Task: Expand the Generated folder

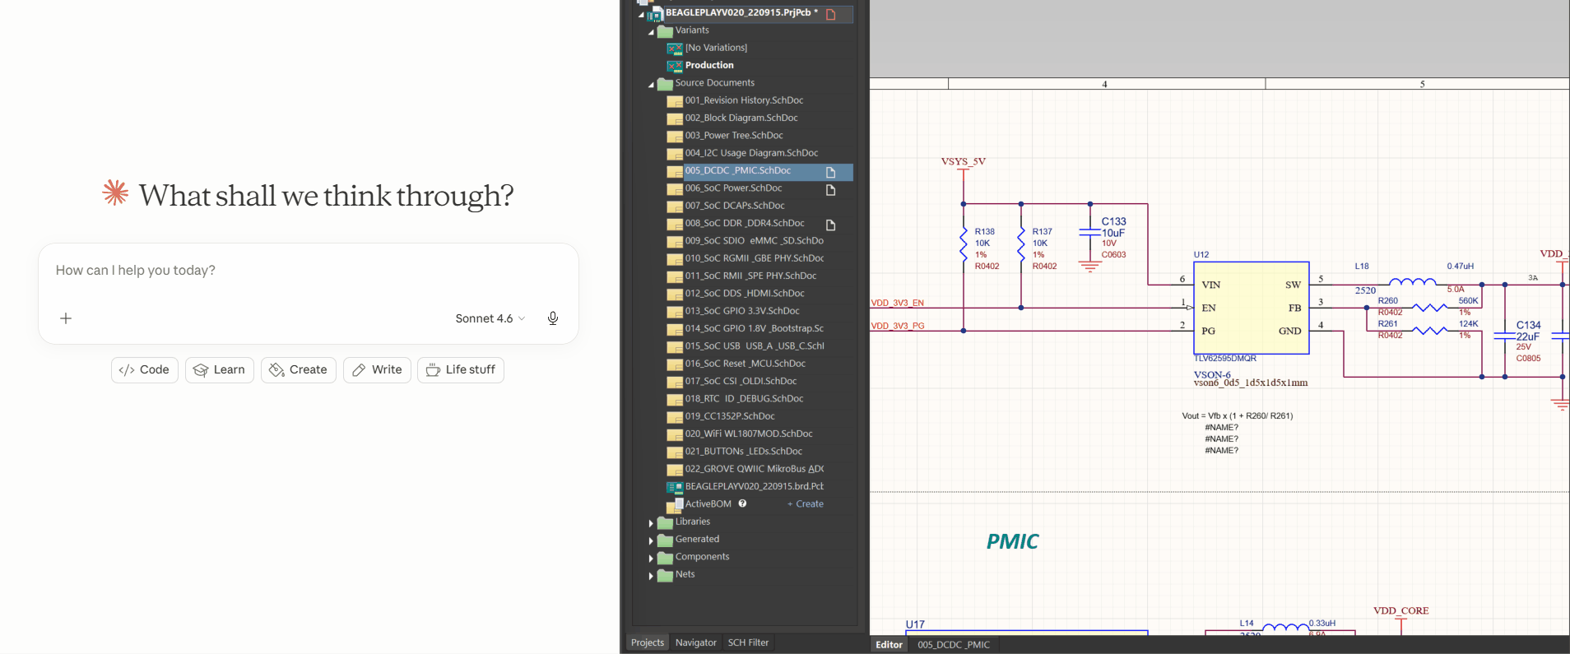Action: click(x=651, y=540)
